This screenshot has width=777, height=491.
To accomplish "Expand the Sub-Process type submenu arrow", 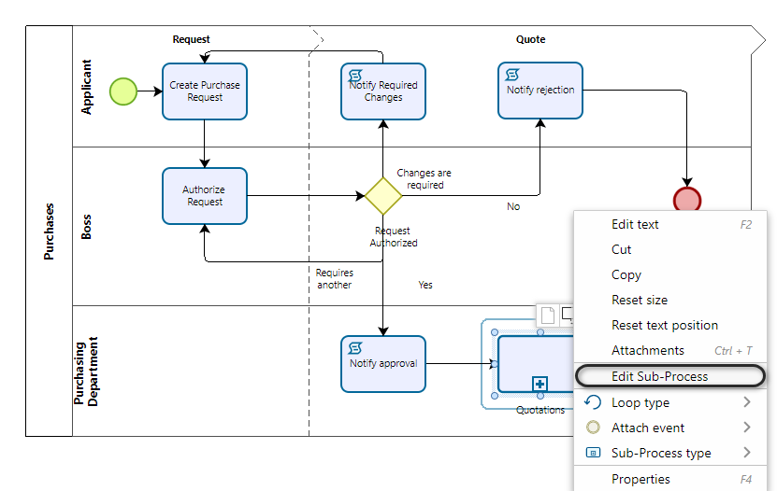I will 747,453.
